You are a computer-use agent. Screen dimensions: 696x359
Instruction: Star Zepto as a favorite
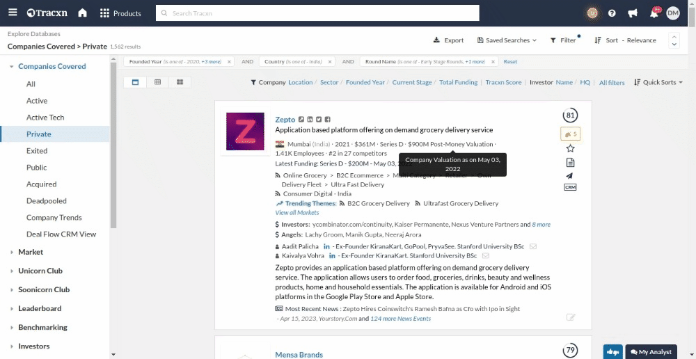(x=570, y=148)
